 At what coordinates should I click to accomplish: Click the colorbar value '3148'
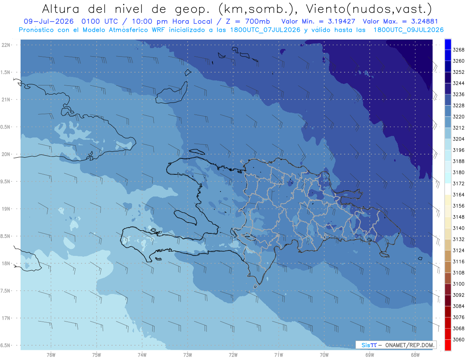(x=459, y=217)
